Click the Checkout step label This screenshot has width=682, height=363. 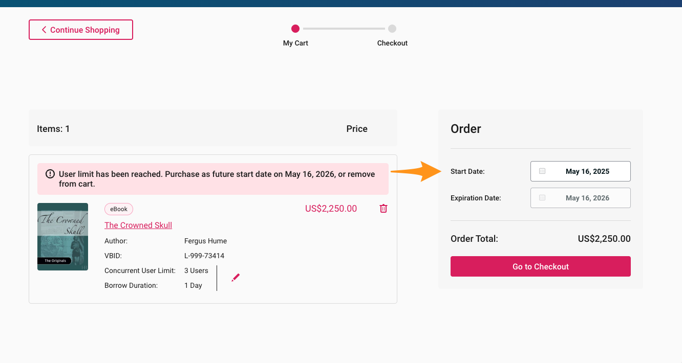point(392,43)
